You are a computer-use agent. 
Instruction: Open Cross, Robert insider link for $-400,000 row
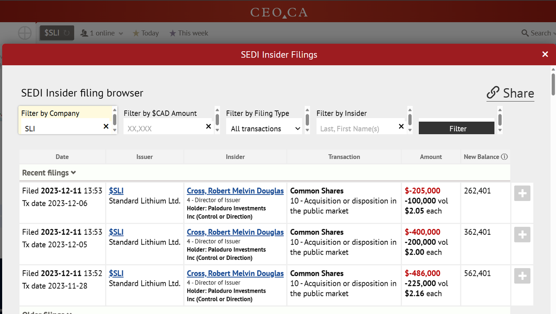click(235, 232)
